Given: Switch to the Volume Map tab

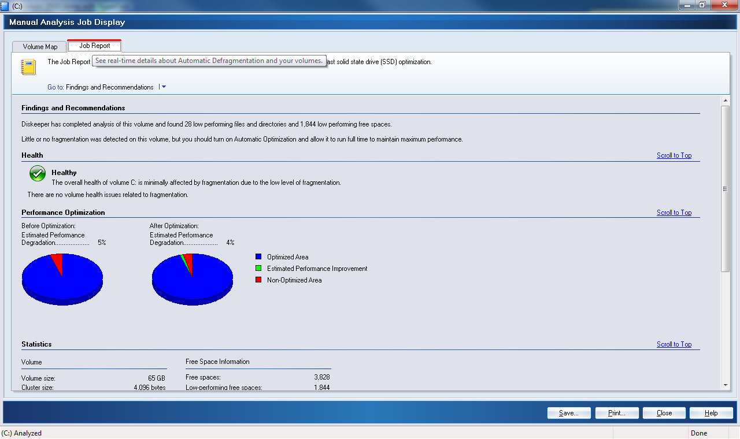Looking at the screenshot, I should (x=40, y=47).
